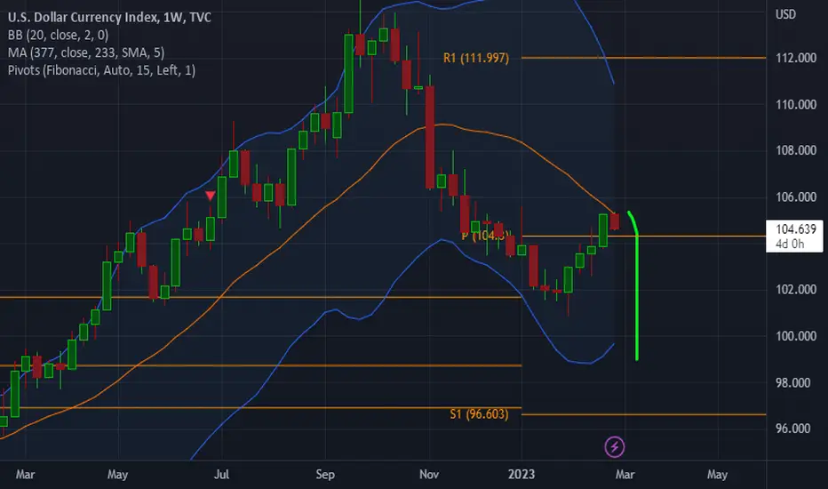Select the Pivots (Fibonacci, Auto, 15, Left, 1) label
Image resolution: width=828 pixels, height=489 pixels.
click(x=101, y=70)
